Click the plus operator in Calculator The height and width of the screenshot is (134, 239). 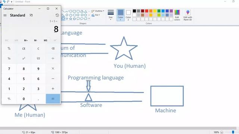coord(53,89)
